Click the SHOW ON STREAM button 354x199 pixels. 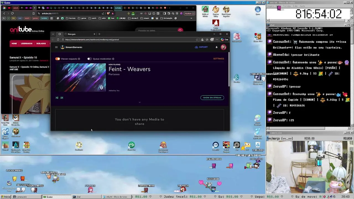[212, 98]
